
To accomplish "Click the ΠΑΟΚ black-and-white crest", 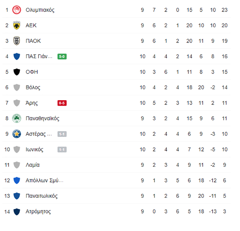I will (17, 41).
